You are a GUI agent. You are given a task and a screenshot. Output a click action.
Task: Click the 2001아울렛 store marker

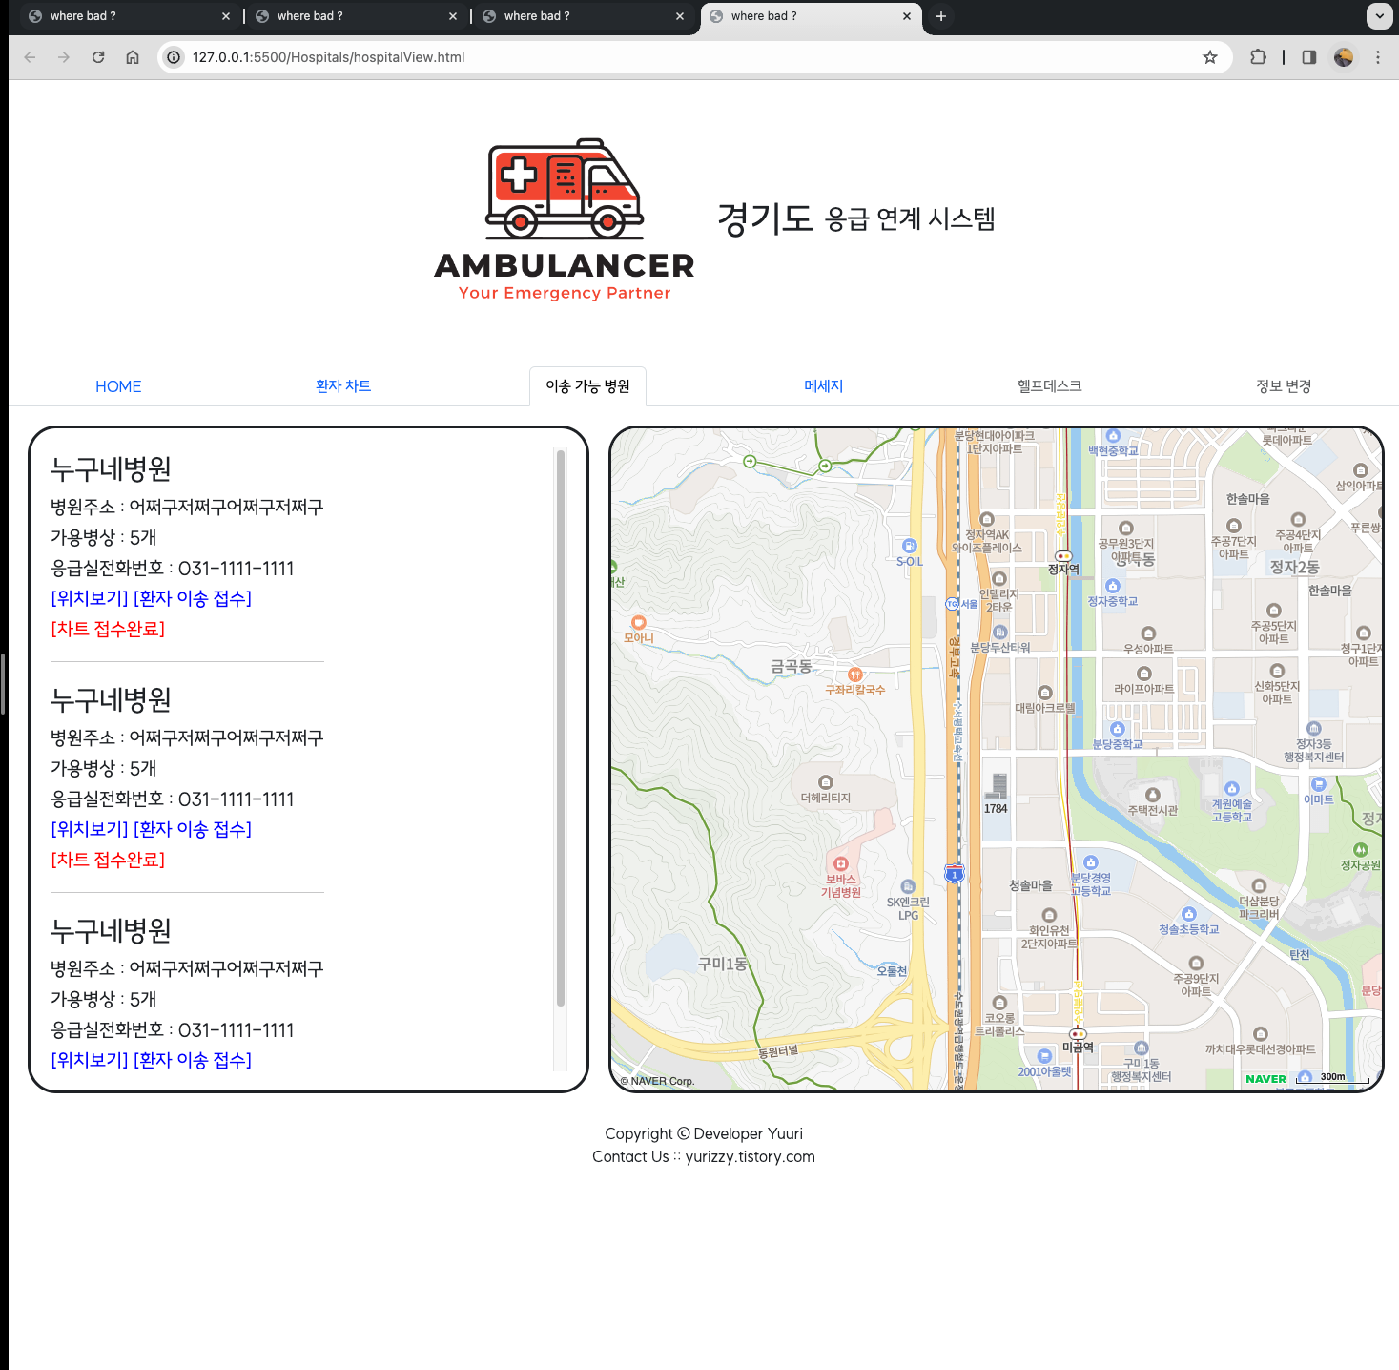pos(1044,1056)
